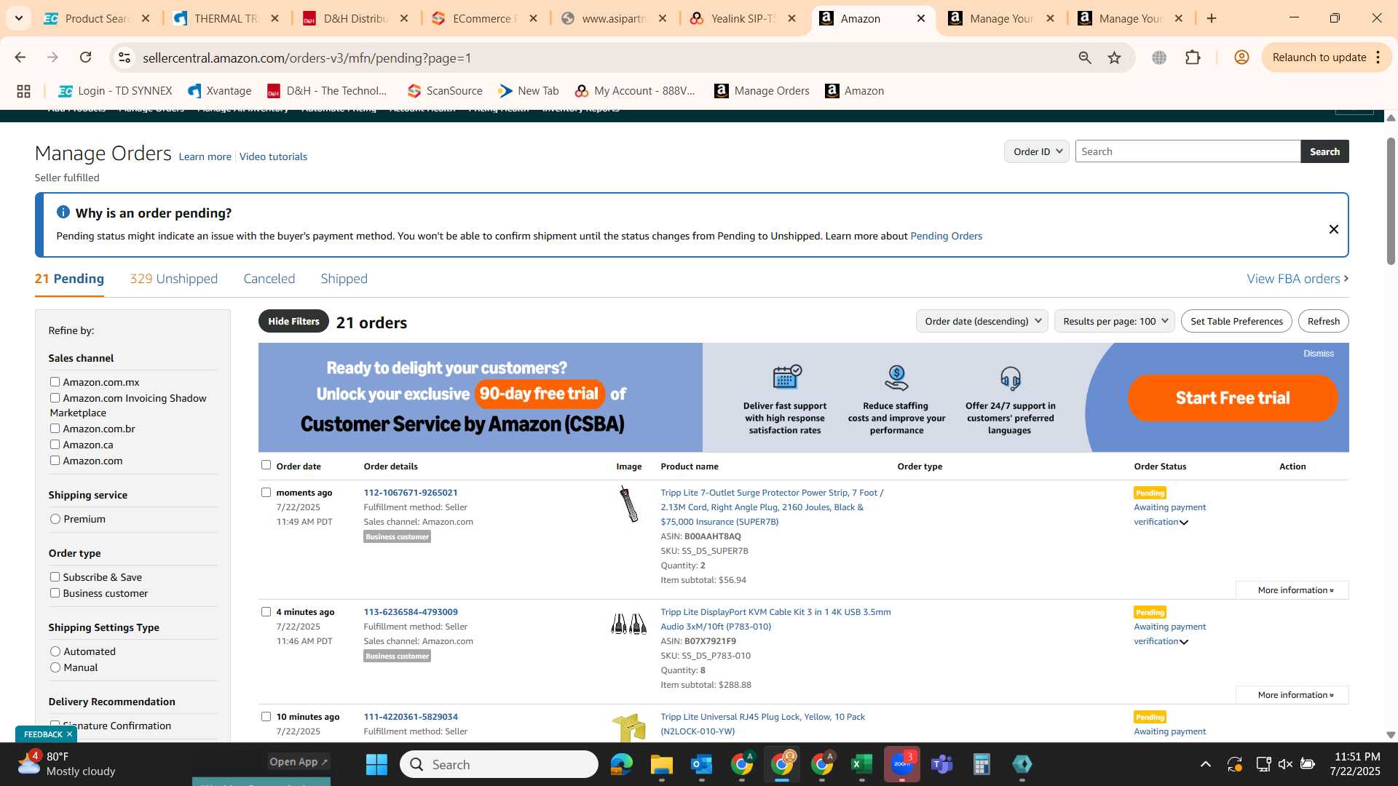Click the info icon beside pending notice
The width and height of the screenshot is (1398, 786).
tap(63, 212)
